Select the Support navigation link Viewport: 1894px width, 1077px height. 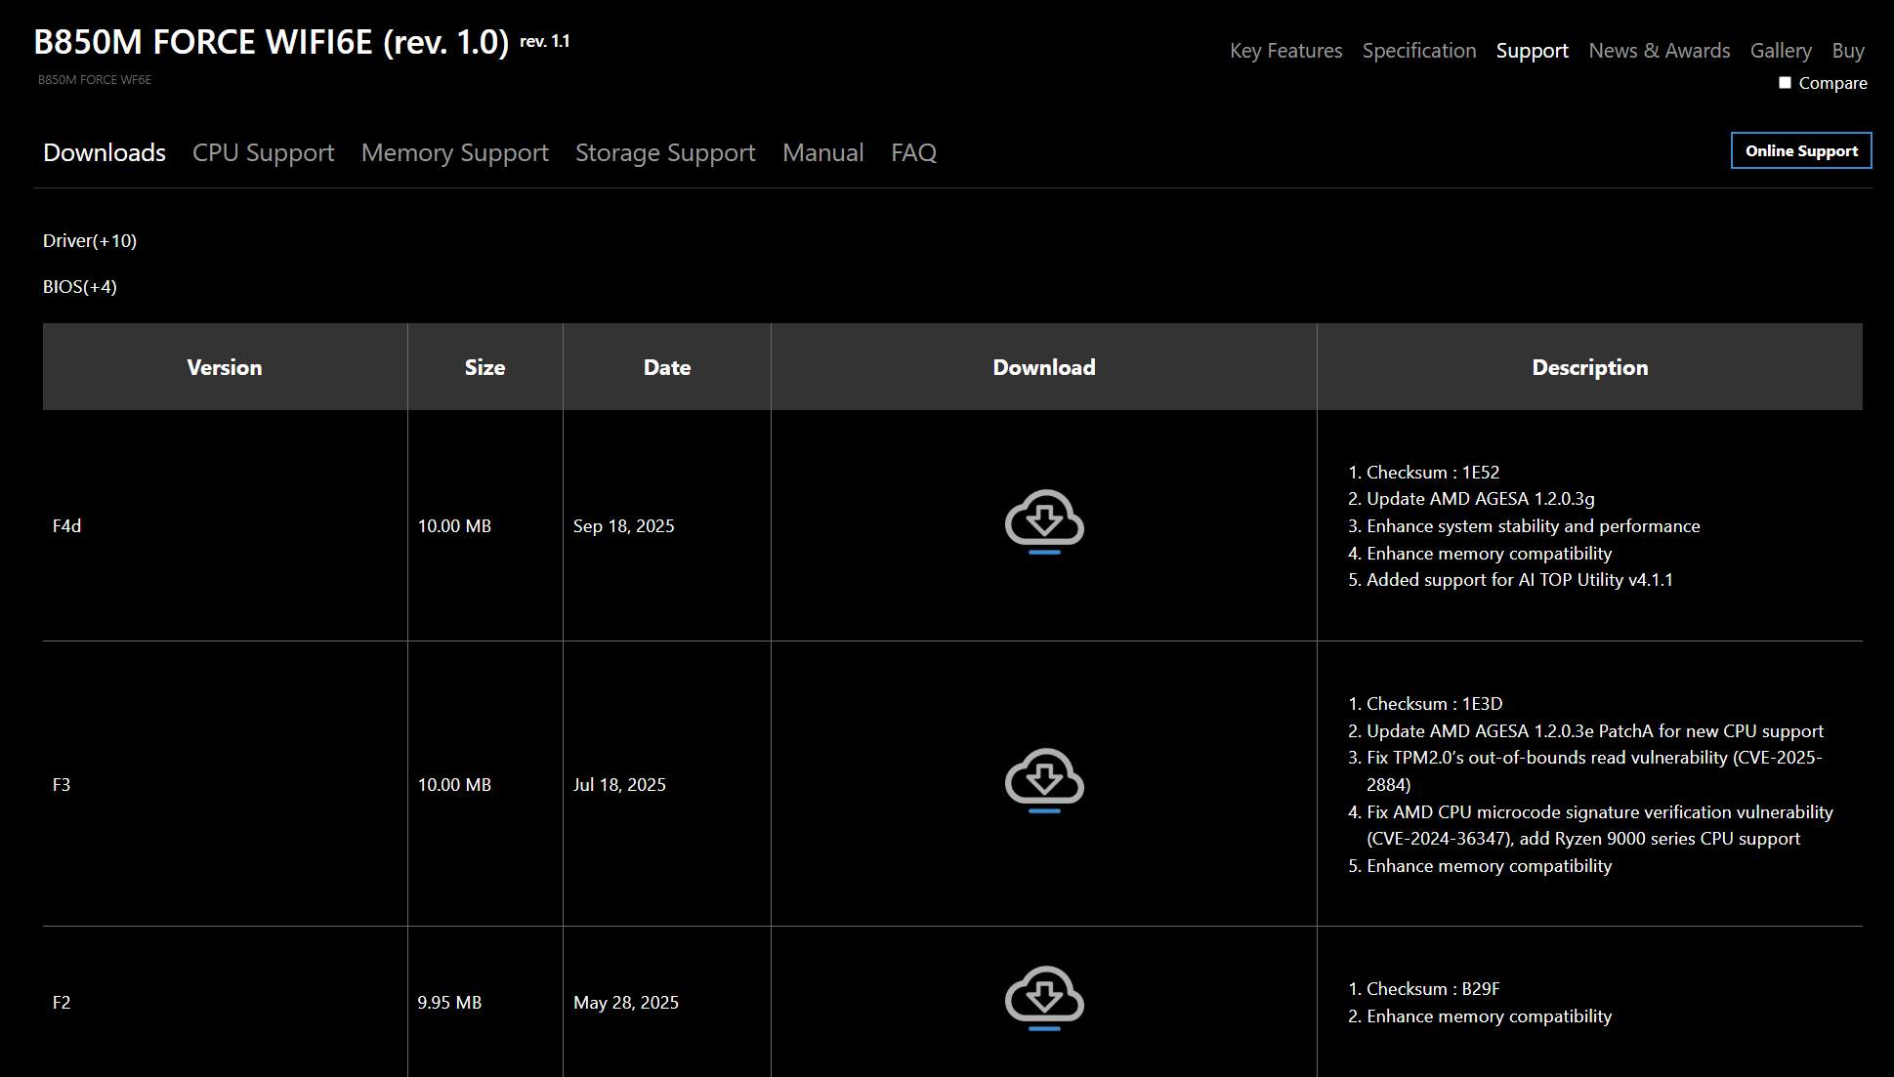click(x=1533, y=51)
